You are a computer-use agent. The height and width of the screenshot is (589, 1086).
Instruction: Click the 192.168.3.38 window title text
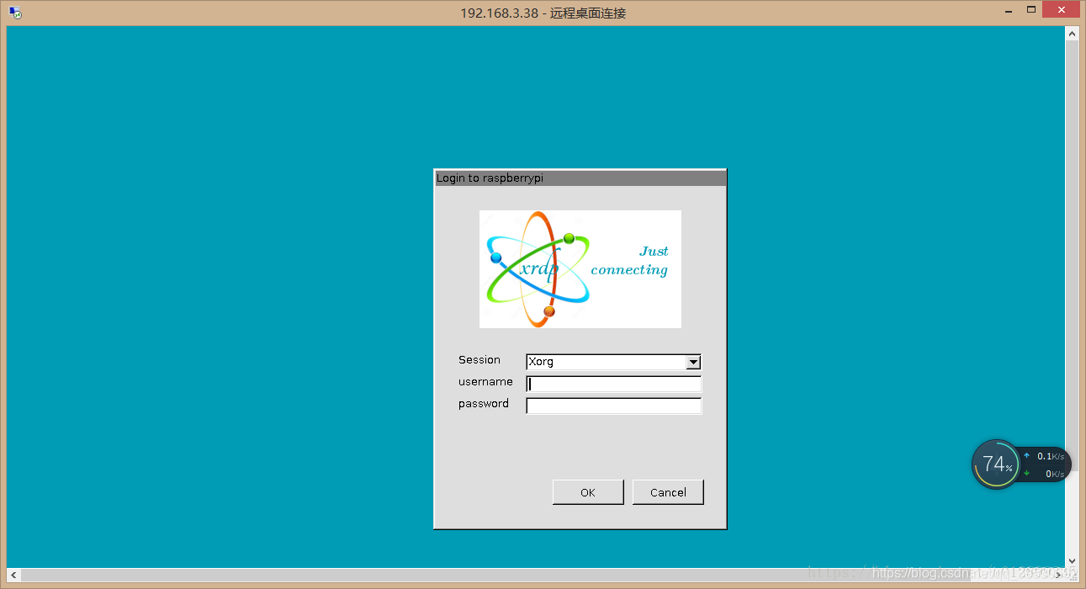[x=543, y=13]
